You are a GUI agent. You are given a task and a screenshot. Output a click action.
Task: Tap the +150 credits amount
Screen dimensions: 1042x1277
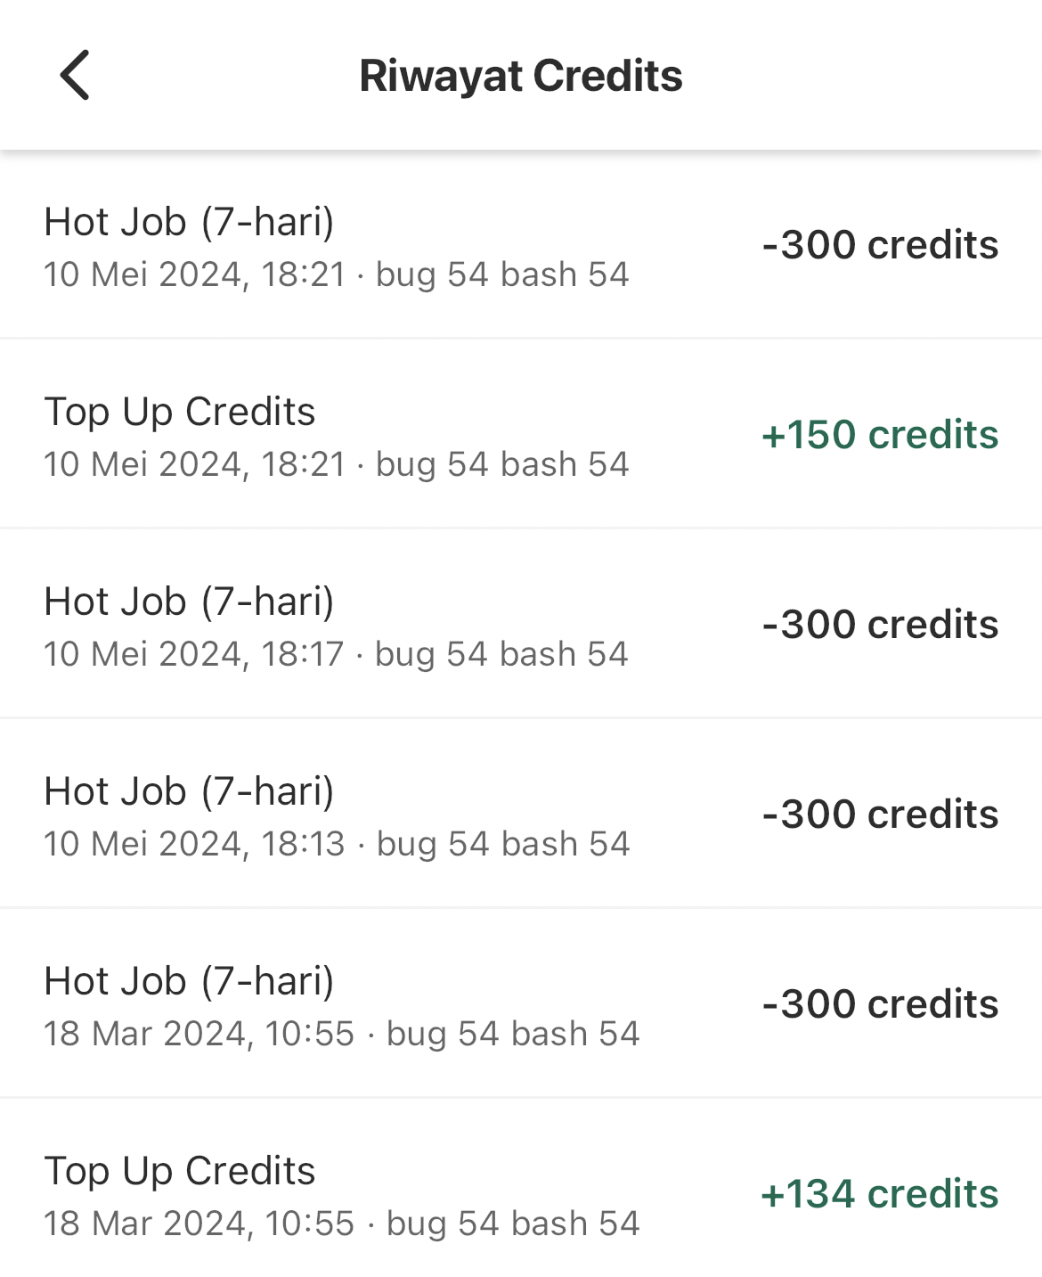click(880, 435)
